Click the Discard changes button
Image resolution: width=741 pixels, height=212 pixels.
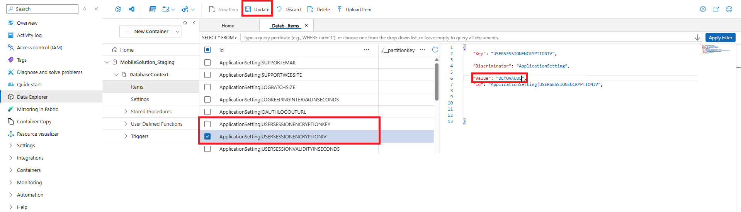point(289,9)
